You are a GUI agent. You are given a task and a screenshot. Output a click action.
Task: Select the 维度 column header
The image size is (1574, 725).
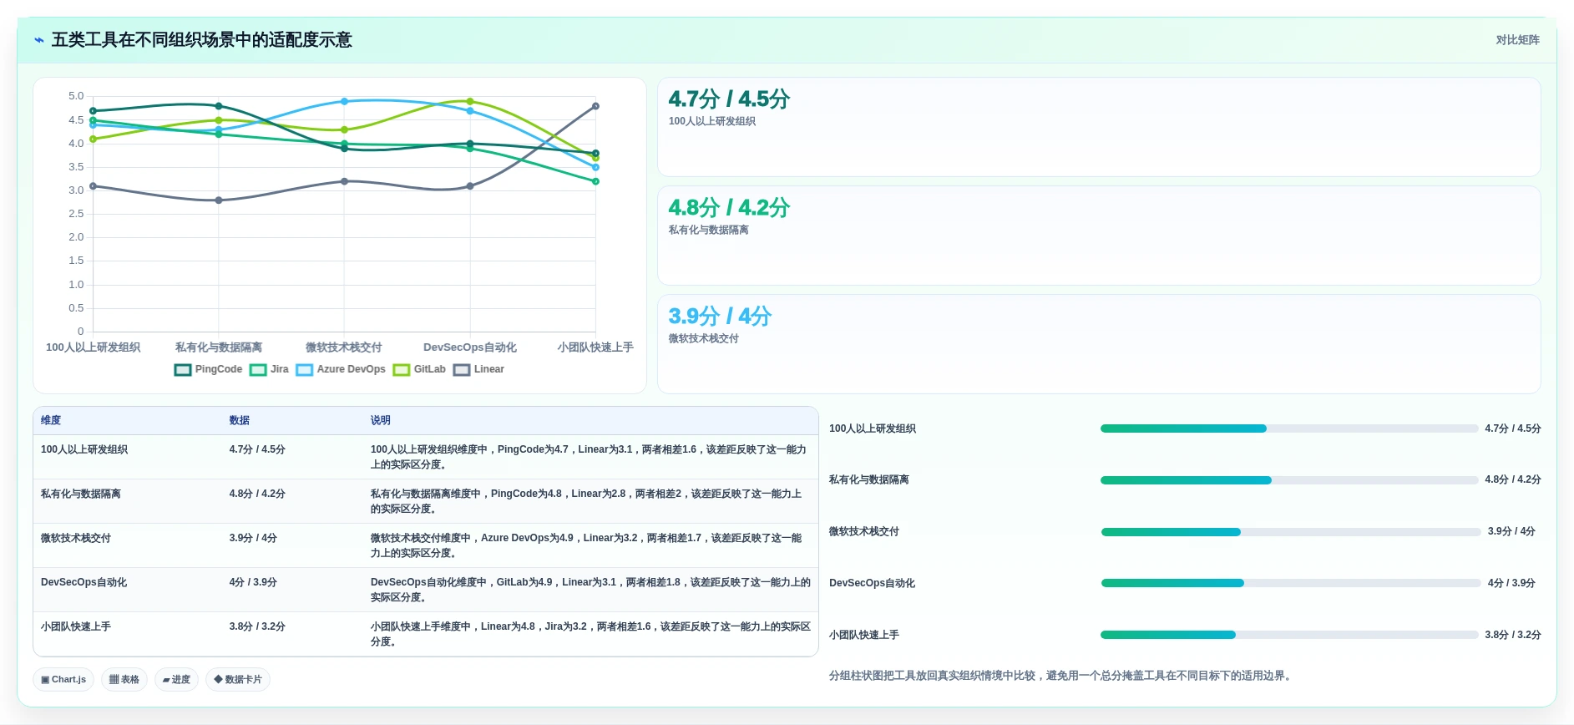click(51, 420)
